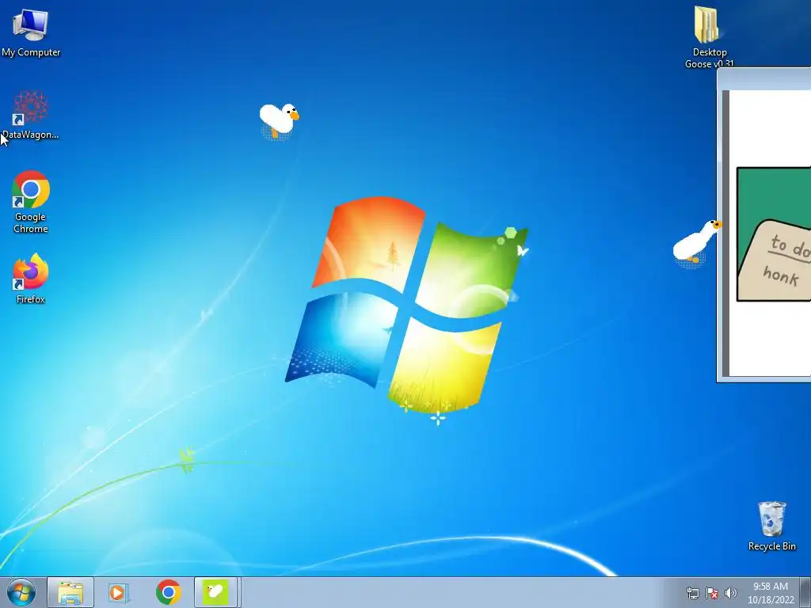This screenshot has height=608, width=811.
Task: Open the volume speaker tray icon
Action: pos(730,593)
